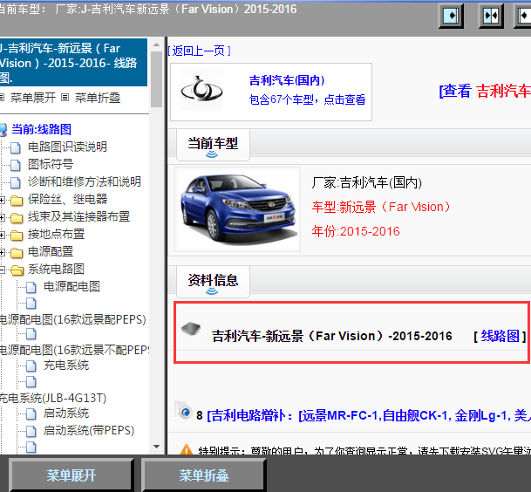Click document icon beside 启动系统(带PEPS)

(x=31, y=432)
